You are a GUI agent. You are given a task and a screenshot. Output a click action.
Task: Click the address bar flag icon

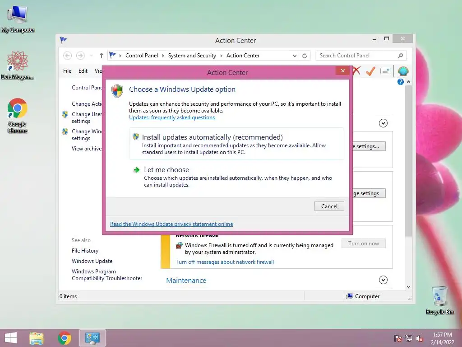tap(112, 55)
